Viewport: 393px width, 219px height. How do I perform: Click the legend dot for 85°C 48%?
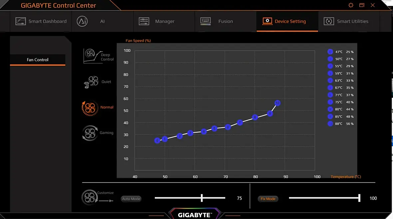point(330,117)
